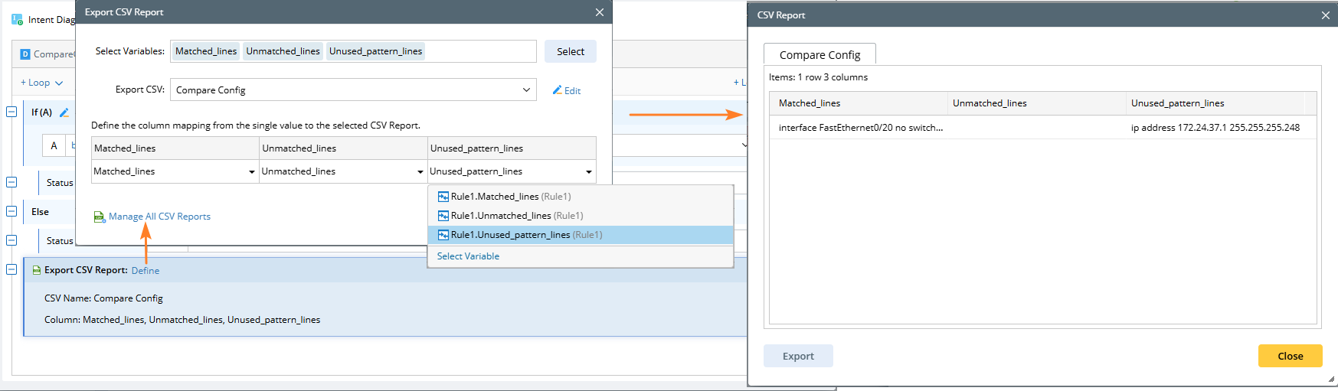This screenshot has width=1338, height=391.
Task: Click the green Manage All CSV Reports icon
Action: [x=100, y=217]
